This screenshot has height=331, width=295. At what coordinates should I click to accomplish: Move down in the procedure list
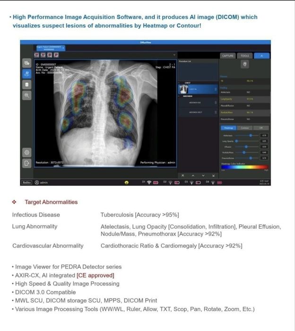(x=203, y=175)
